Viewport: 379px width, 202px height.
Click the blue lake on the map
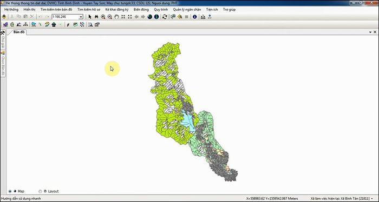(188, 121)
